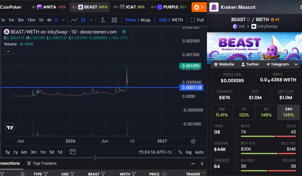This screenshot has width=302, height=176.
Task: Select the 24H price change tab
Action: (289, 112)
